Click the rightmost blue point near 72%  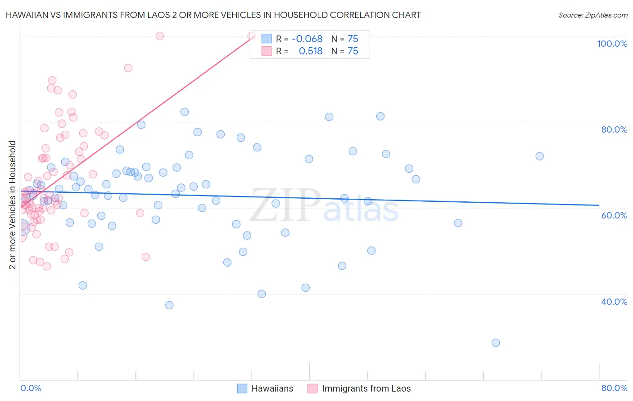pos(539,156)
